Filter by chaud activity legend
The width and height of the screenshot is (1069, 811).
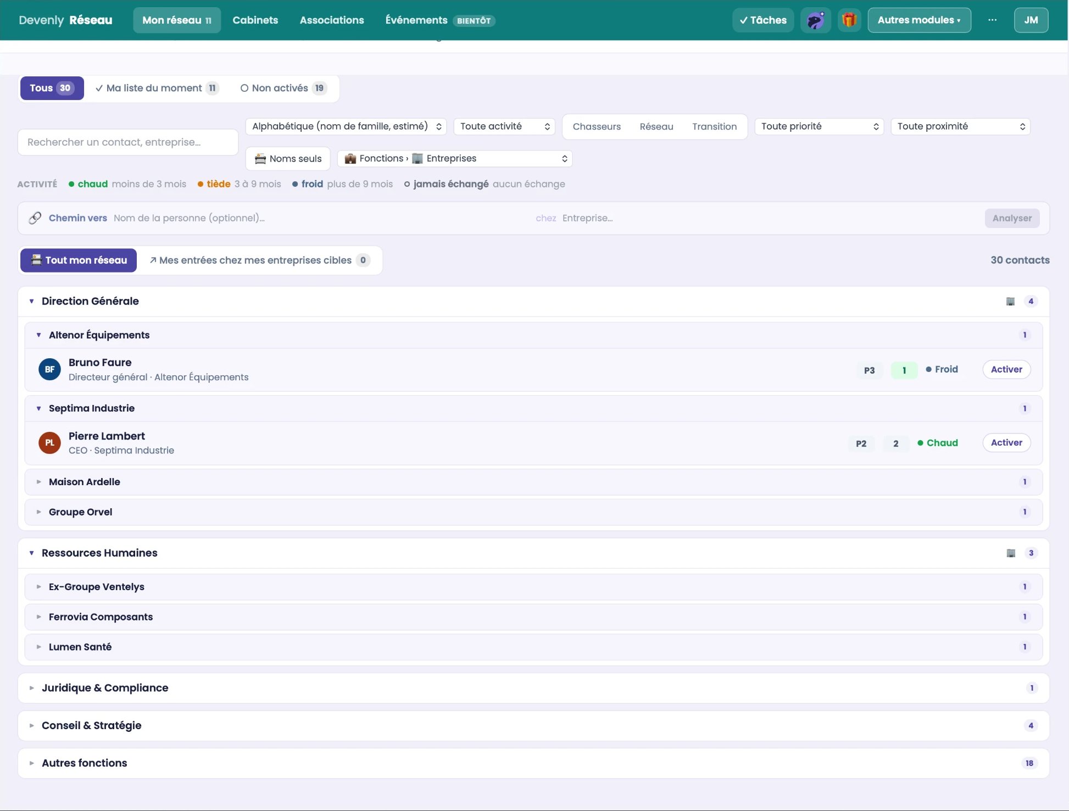[x=127, y=184]
